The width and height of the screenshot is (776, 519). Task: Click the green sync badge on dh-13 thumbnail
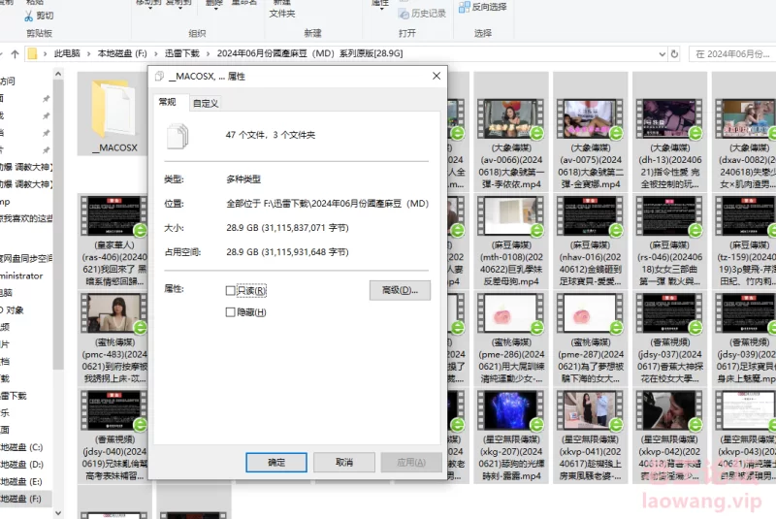coord(695,133)
